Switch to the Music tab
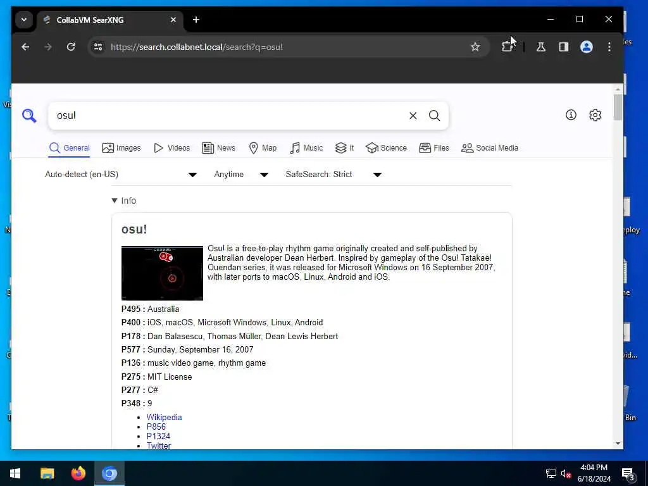The image size is (648, 486). (x=306, y=148)
